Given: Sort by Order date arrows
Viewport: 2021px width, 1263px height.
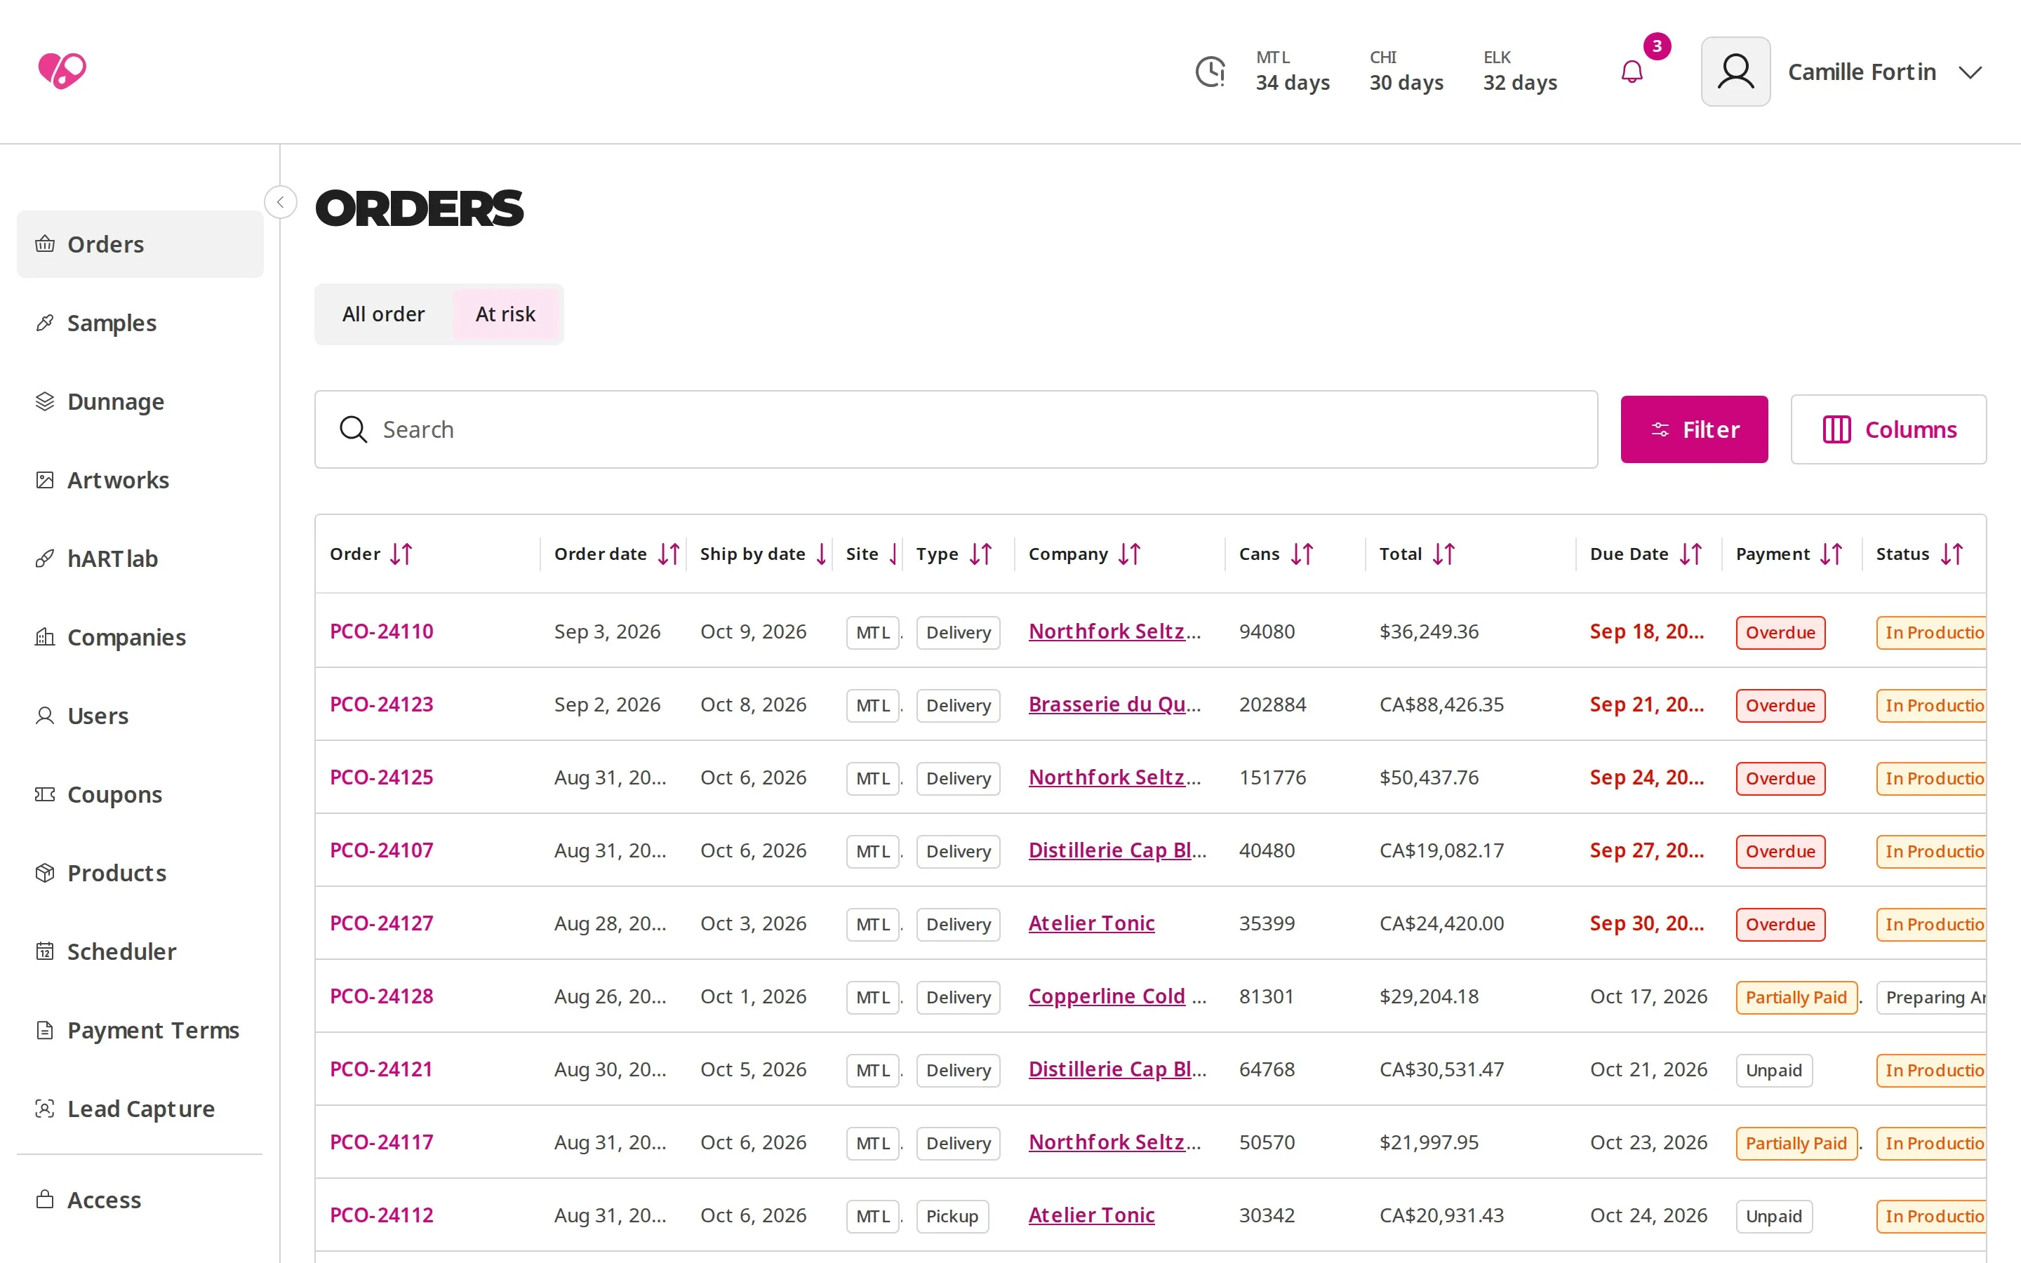Looking at the screenshot, I should (669, 554).
